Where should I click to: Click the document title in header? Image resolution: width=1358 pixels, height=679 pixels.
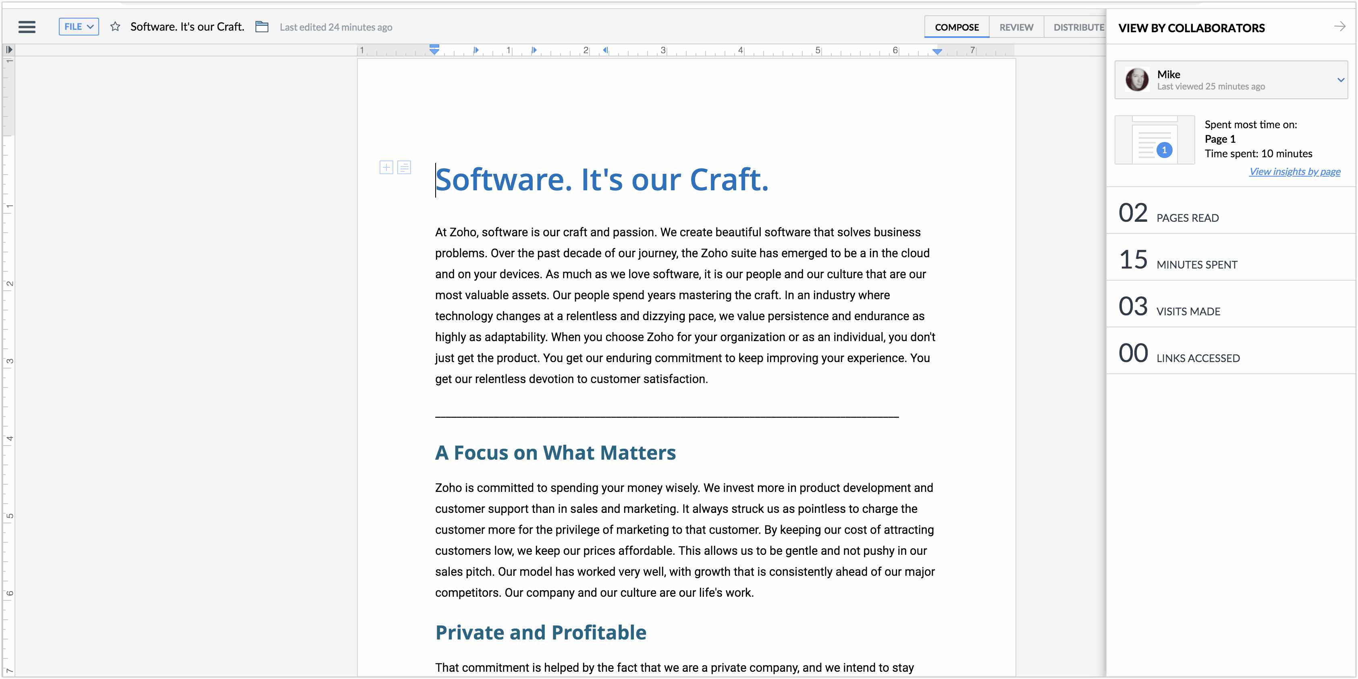(187, 26)
